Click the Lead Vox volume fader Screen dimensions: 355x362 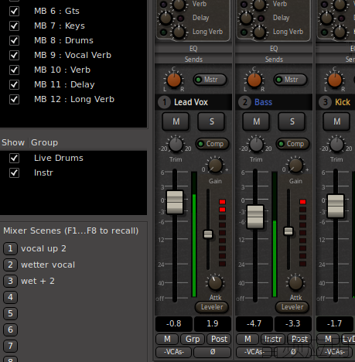pyautogui.click(x=175, y=203)
